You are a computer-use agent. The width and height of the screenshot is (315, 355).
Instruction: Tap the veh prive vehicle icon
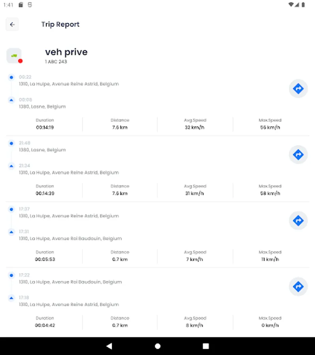[x=14, y=56]
